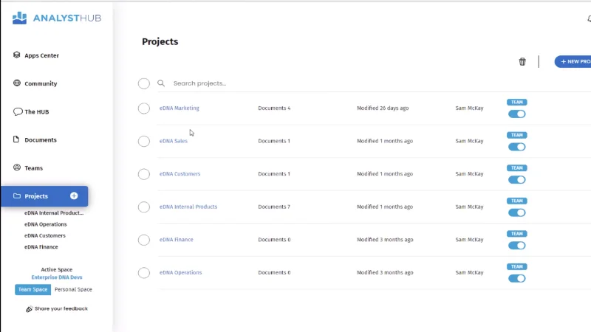Click The HUB speech bubble icon
591x332 pixels.
(17, 111)
